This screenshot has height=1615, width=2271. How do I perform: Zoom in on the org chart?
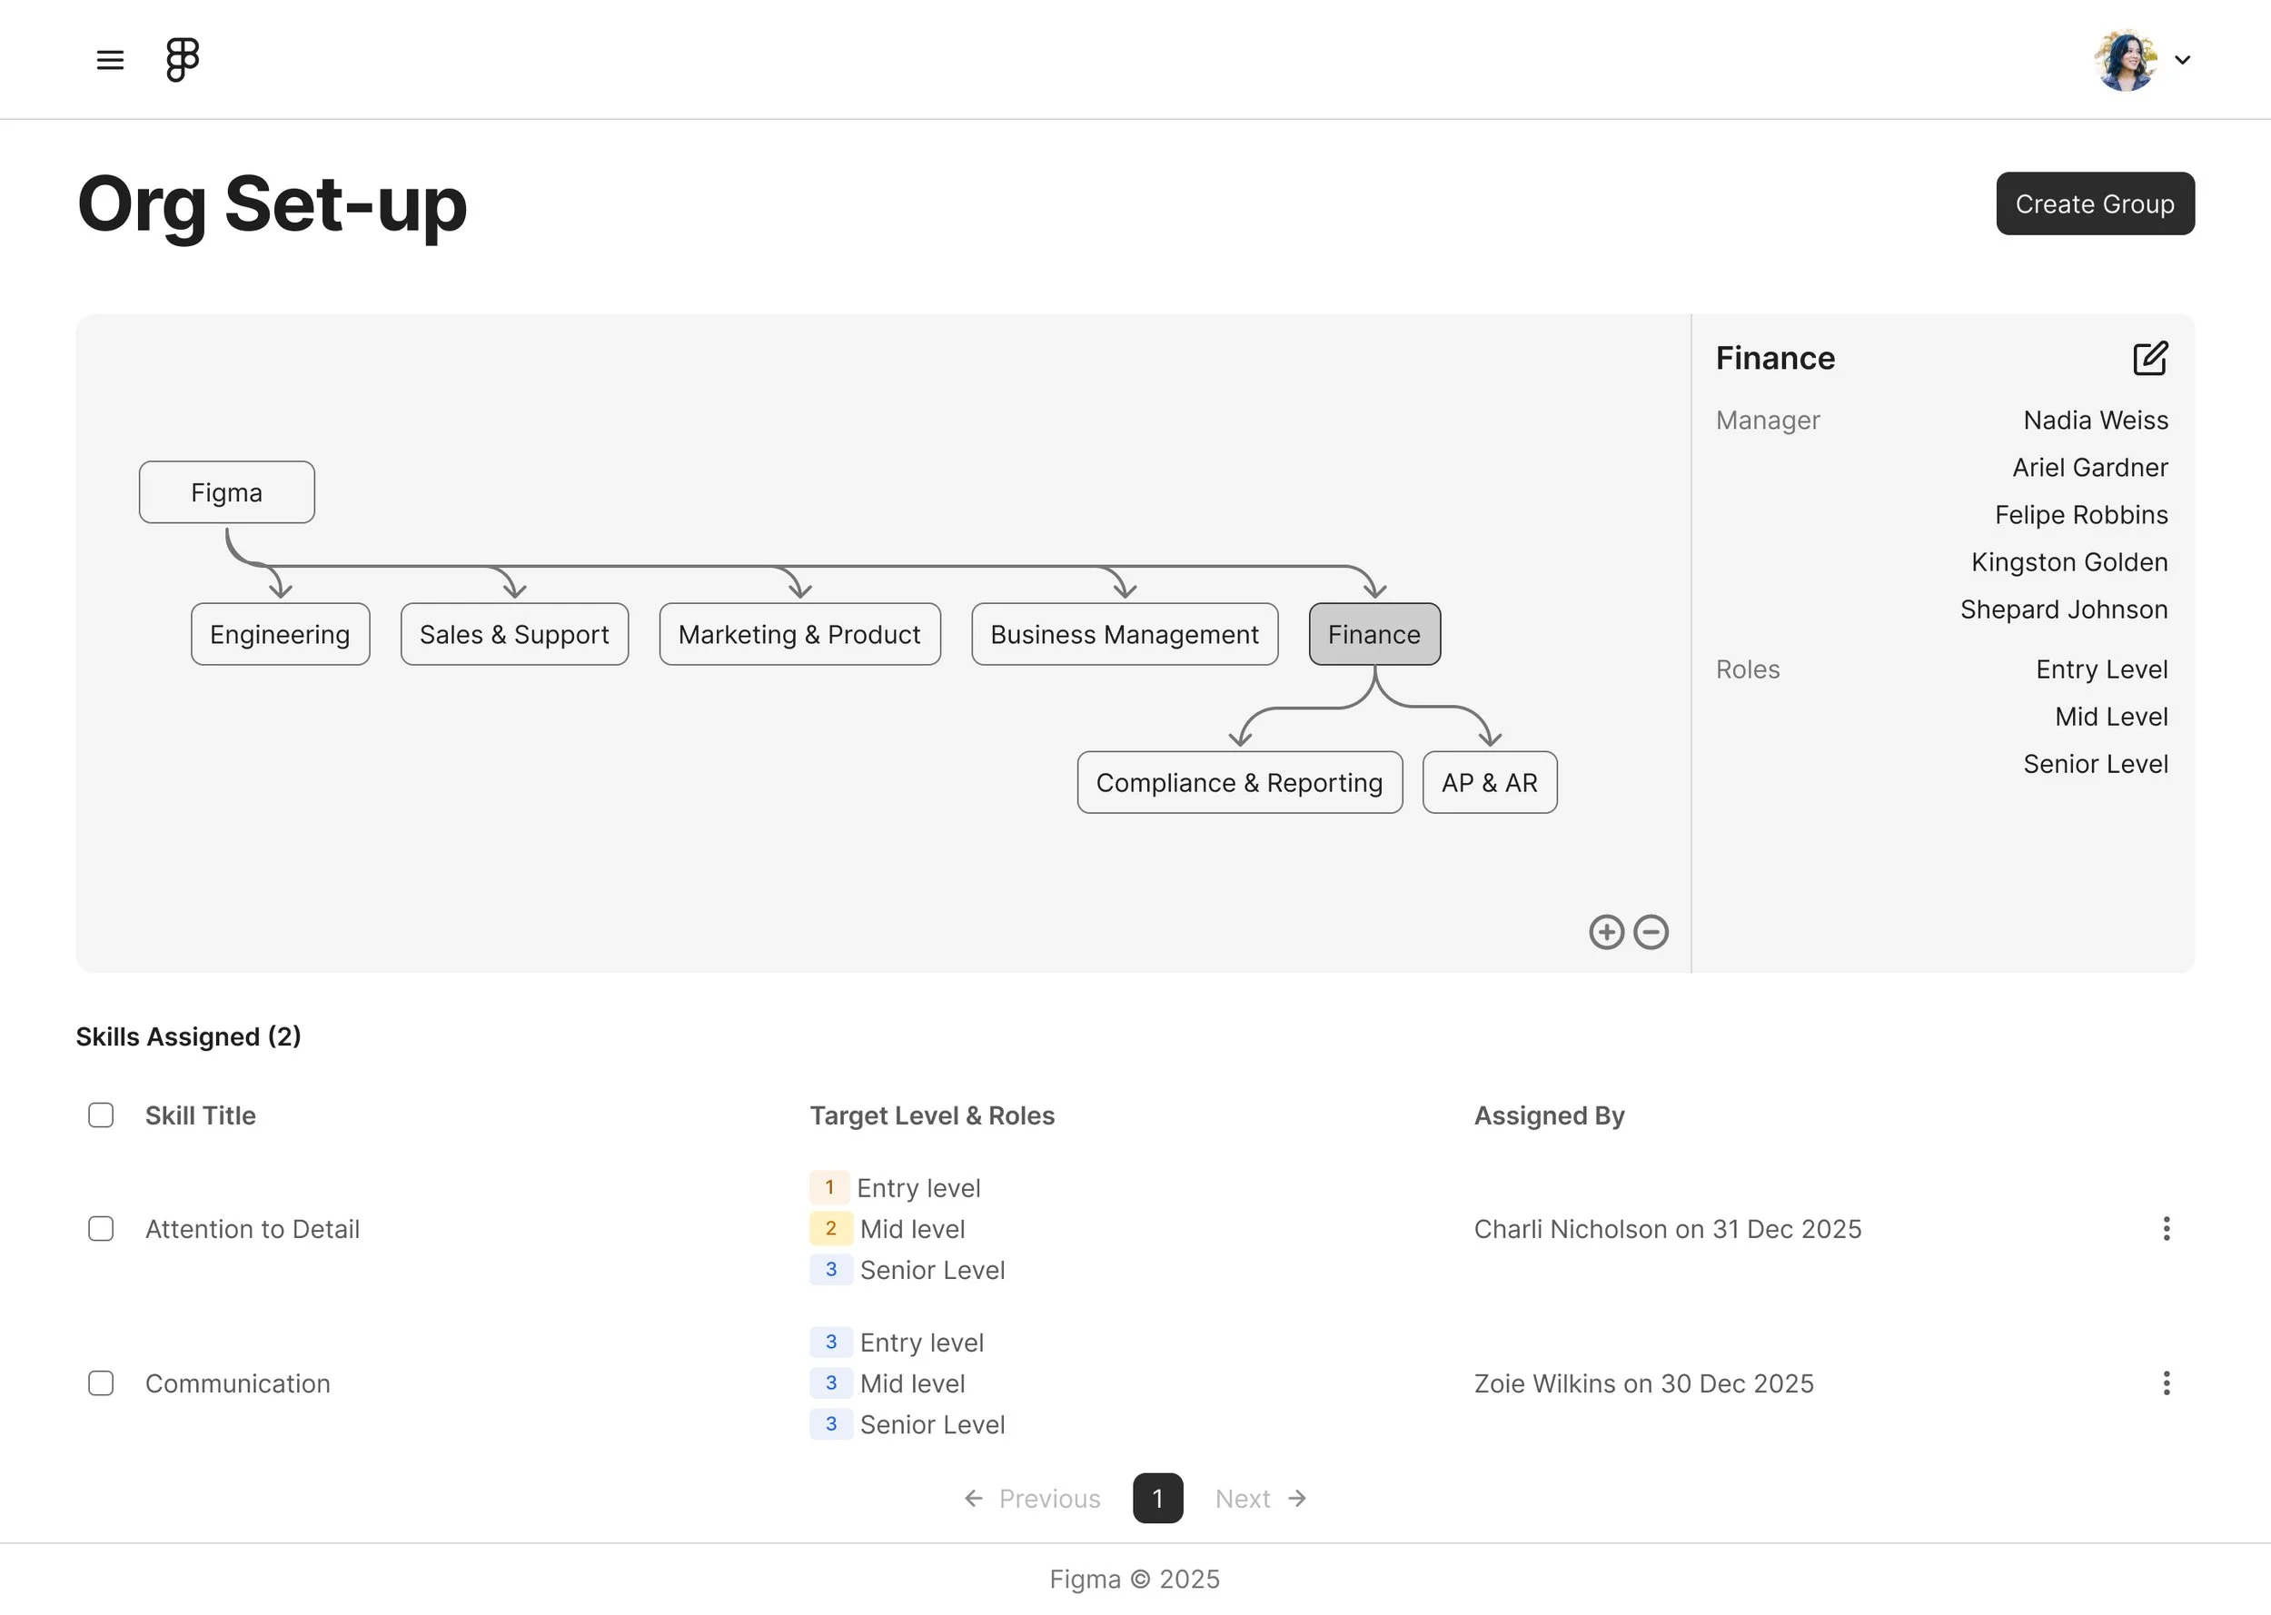click(x=1606, y=932)
